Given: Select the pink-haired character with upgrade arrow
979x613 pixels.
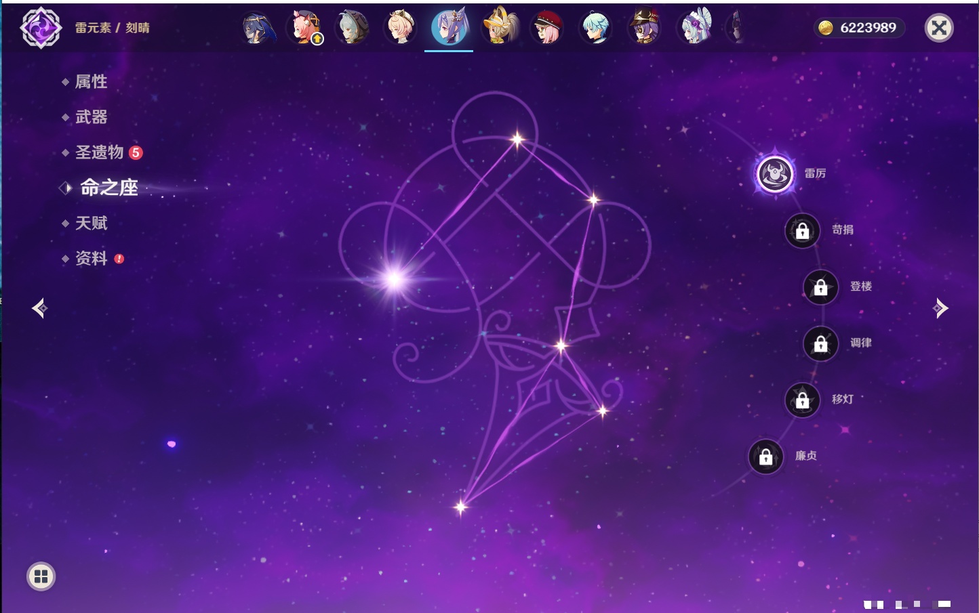Looking at the screenshot, I should (305, 28).
